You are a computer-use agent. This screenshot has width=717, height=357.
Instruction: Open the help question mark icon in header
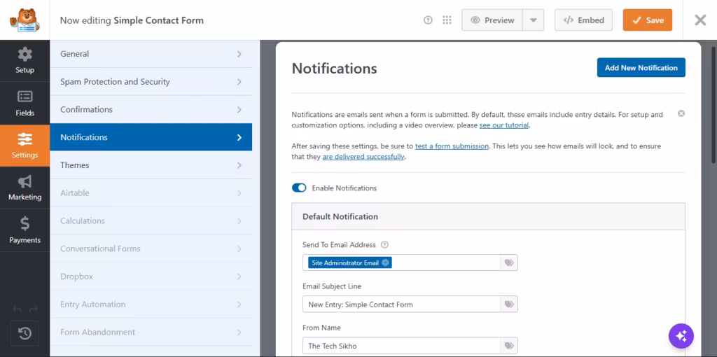coord(428,20)
